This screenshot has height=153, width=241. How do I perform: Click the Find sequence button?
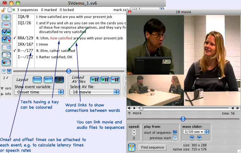click(153, 147)
